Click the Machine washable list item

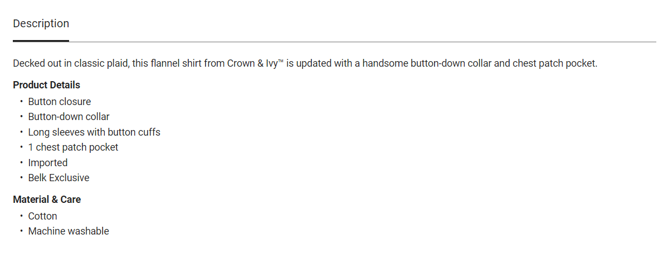pyautogui.click(x=69, y=231)
